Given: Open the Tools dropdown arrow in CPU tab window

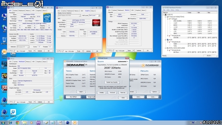Looking at the screenshot, I should coord(34,51).
